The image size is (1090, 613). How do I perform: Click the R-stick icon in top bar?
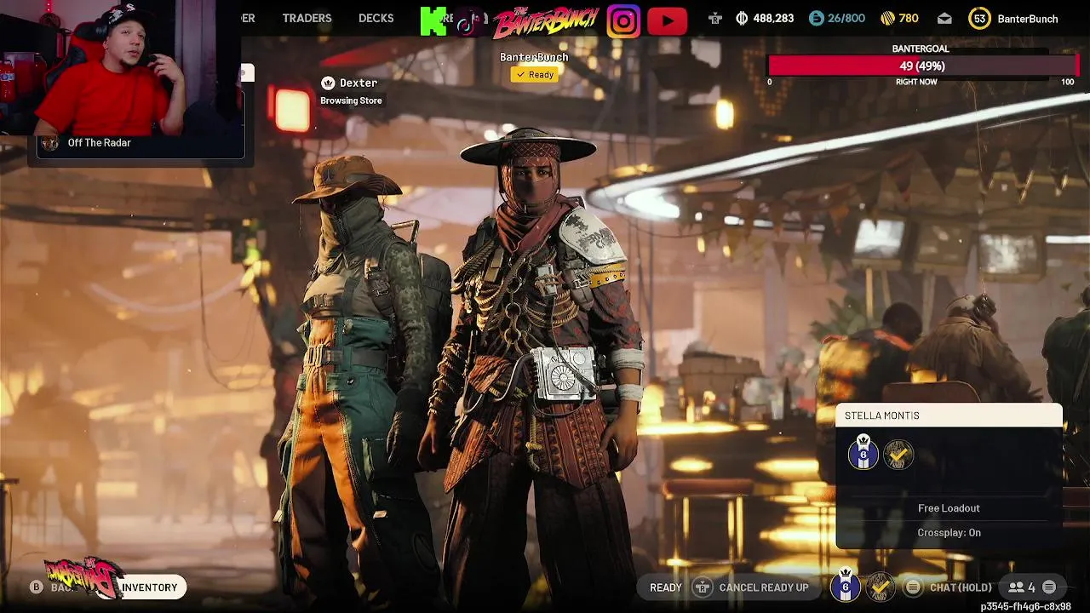715,19
